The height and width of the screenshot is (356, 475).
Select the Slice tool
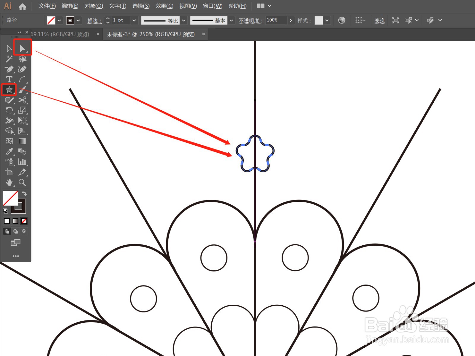22,172
